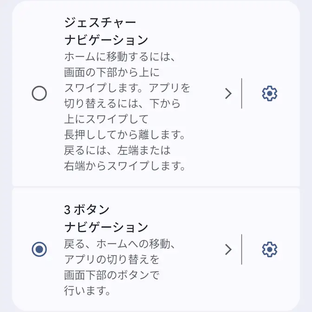
Task: Click the 戻る、ホームへの移動 description line
Action: tap(121, 243)
